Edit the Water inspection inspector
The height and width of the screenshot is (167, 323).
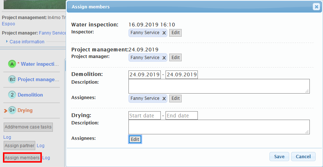[x=175, y=33]
